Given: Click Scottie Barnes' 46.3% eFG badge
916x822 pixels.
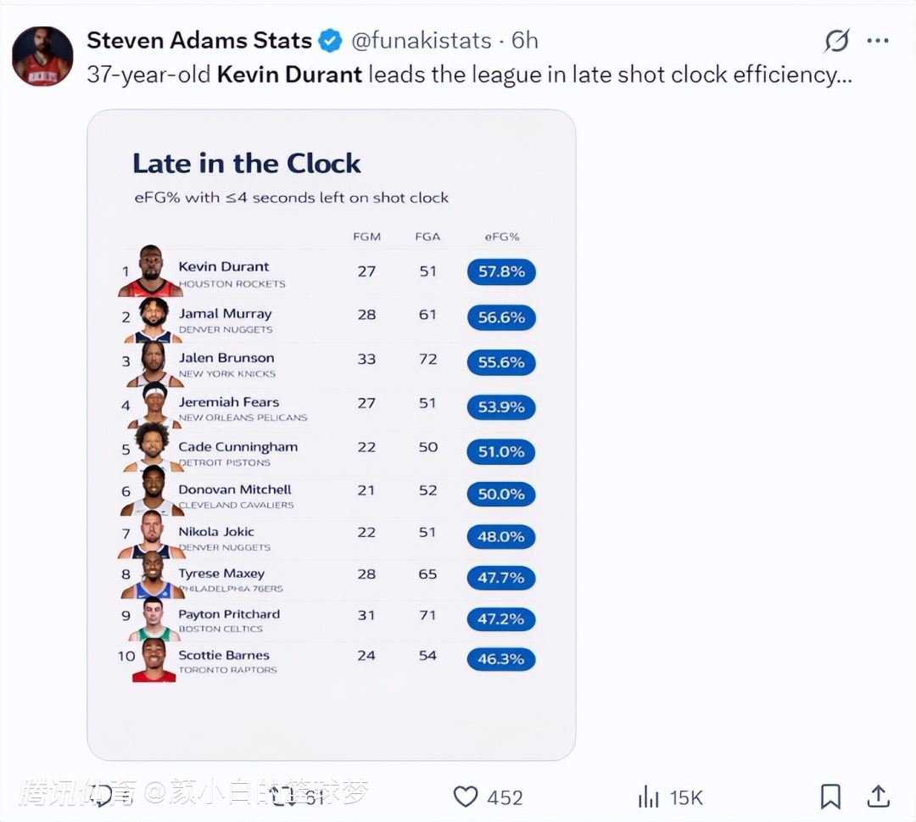Looking at the screenshot, I should [501, 659].
